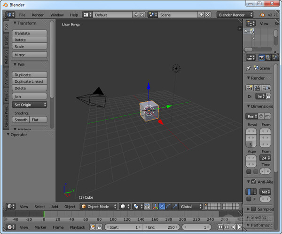Viewport: 282px width, 234px height.
Task: Open Outliner editor type selector
Action: [251, 24]
